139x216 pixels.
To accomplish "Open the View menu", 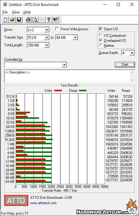I will pyautogui.click(x=15, y=12).
